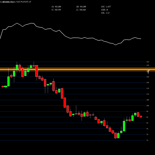The height and width of the screenshot is (155, 155).
Task: Click the last red candlestick near 94
Action: point(141,117)
